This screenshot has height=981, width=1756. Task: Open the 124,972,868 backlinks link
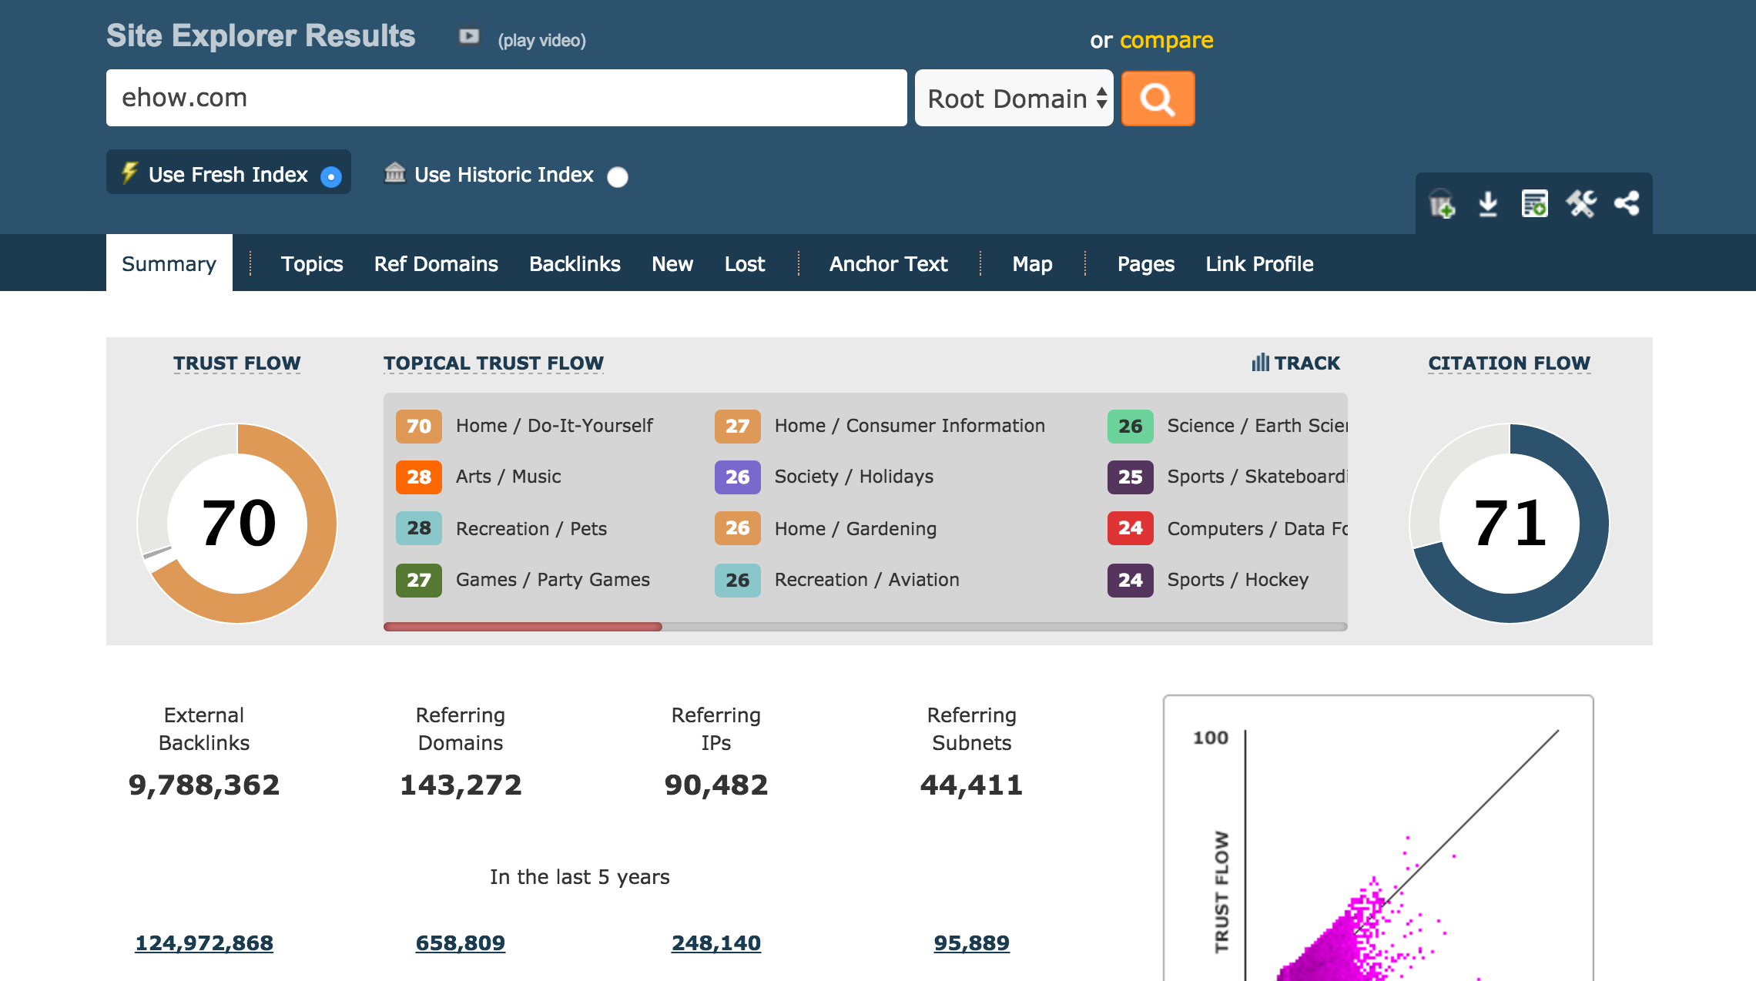[204, 942]
